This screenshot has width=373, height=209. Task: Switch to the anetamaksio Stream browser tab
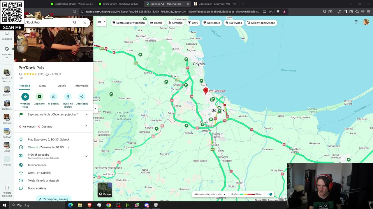(x=72, y=4)
